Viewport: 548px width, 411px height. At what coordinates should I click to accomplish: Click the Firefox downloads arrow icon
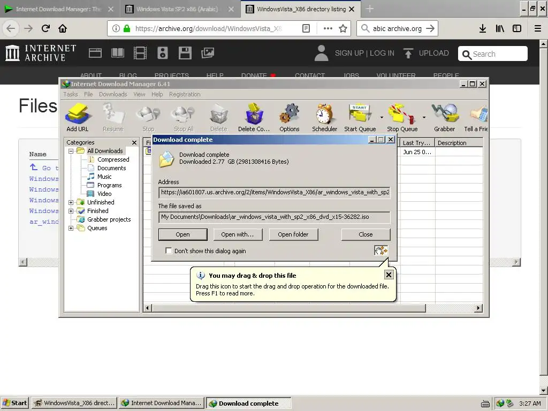point(483,29)
